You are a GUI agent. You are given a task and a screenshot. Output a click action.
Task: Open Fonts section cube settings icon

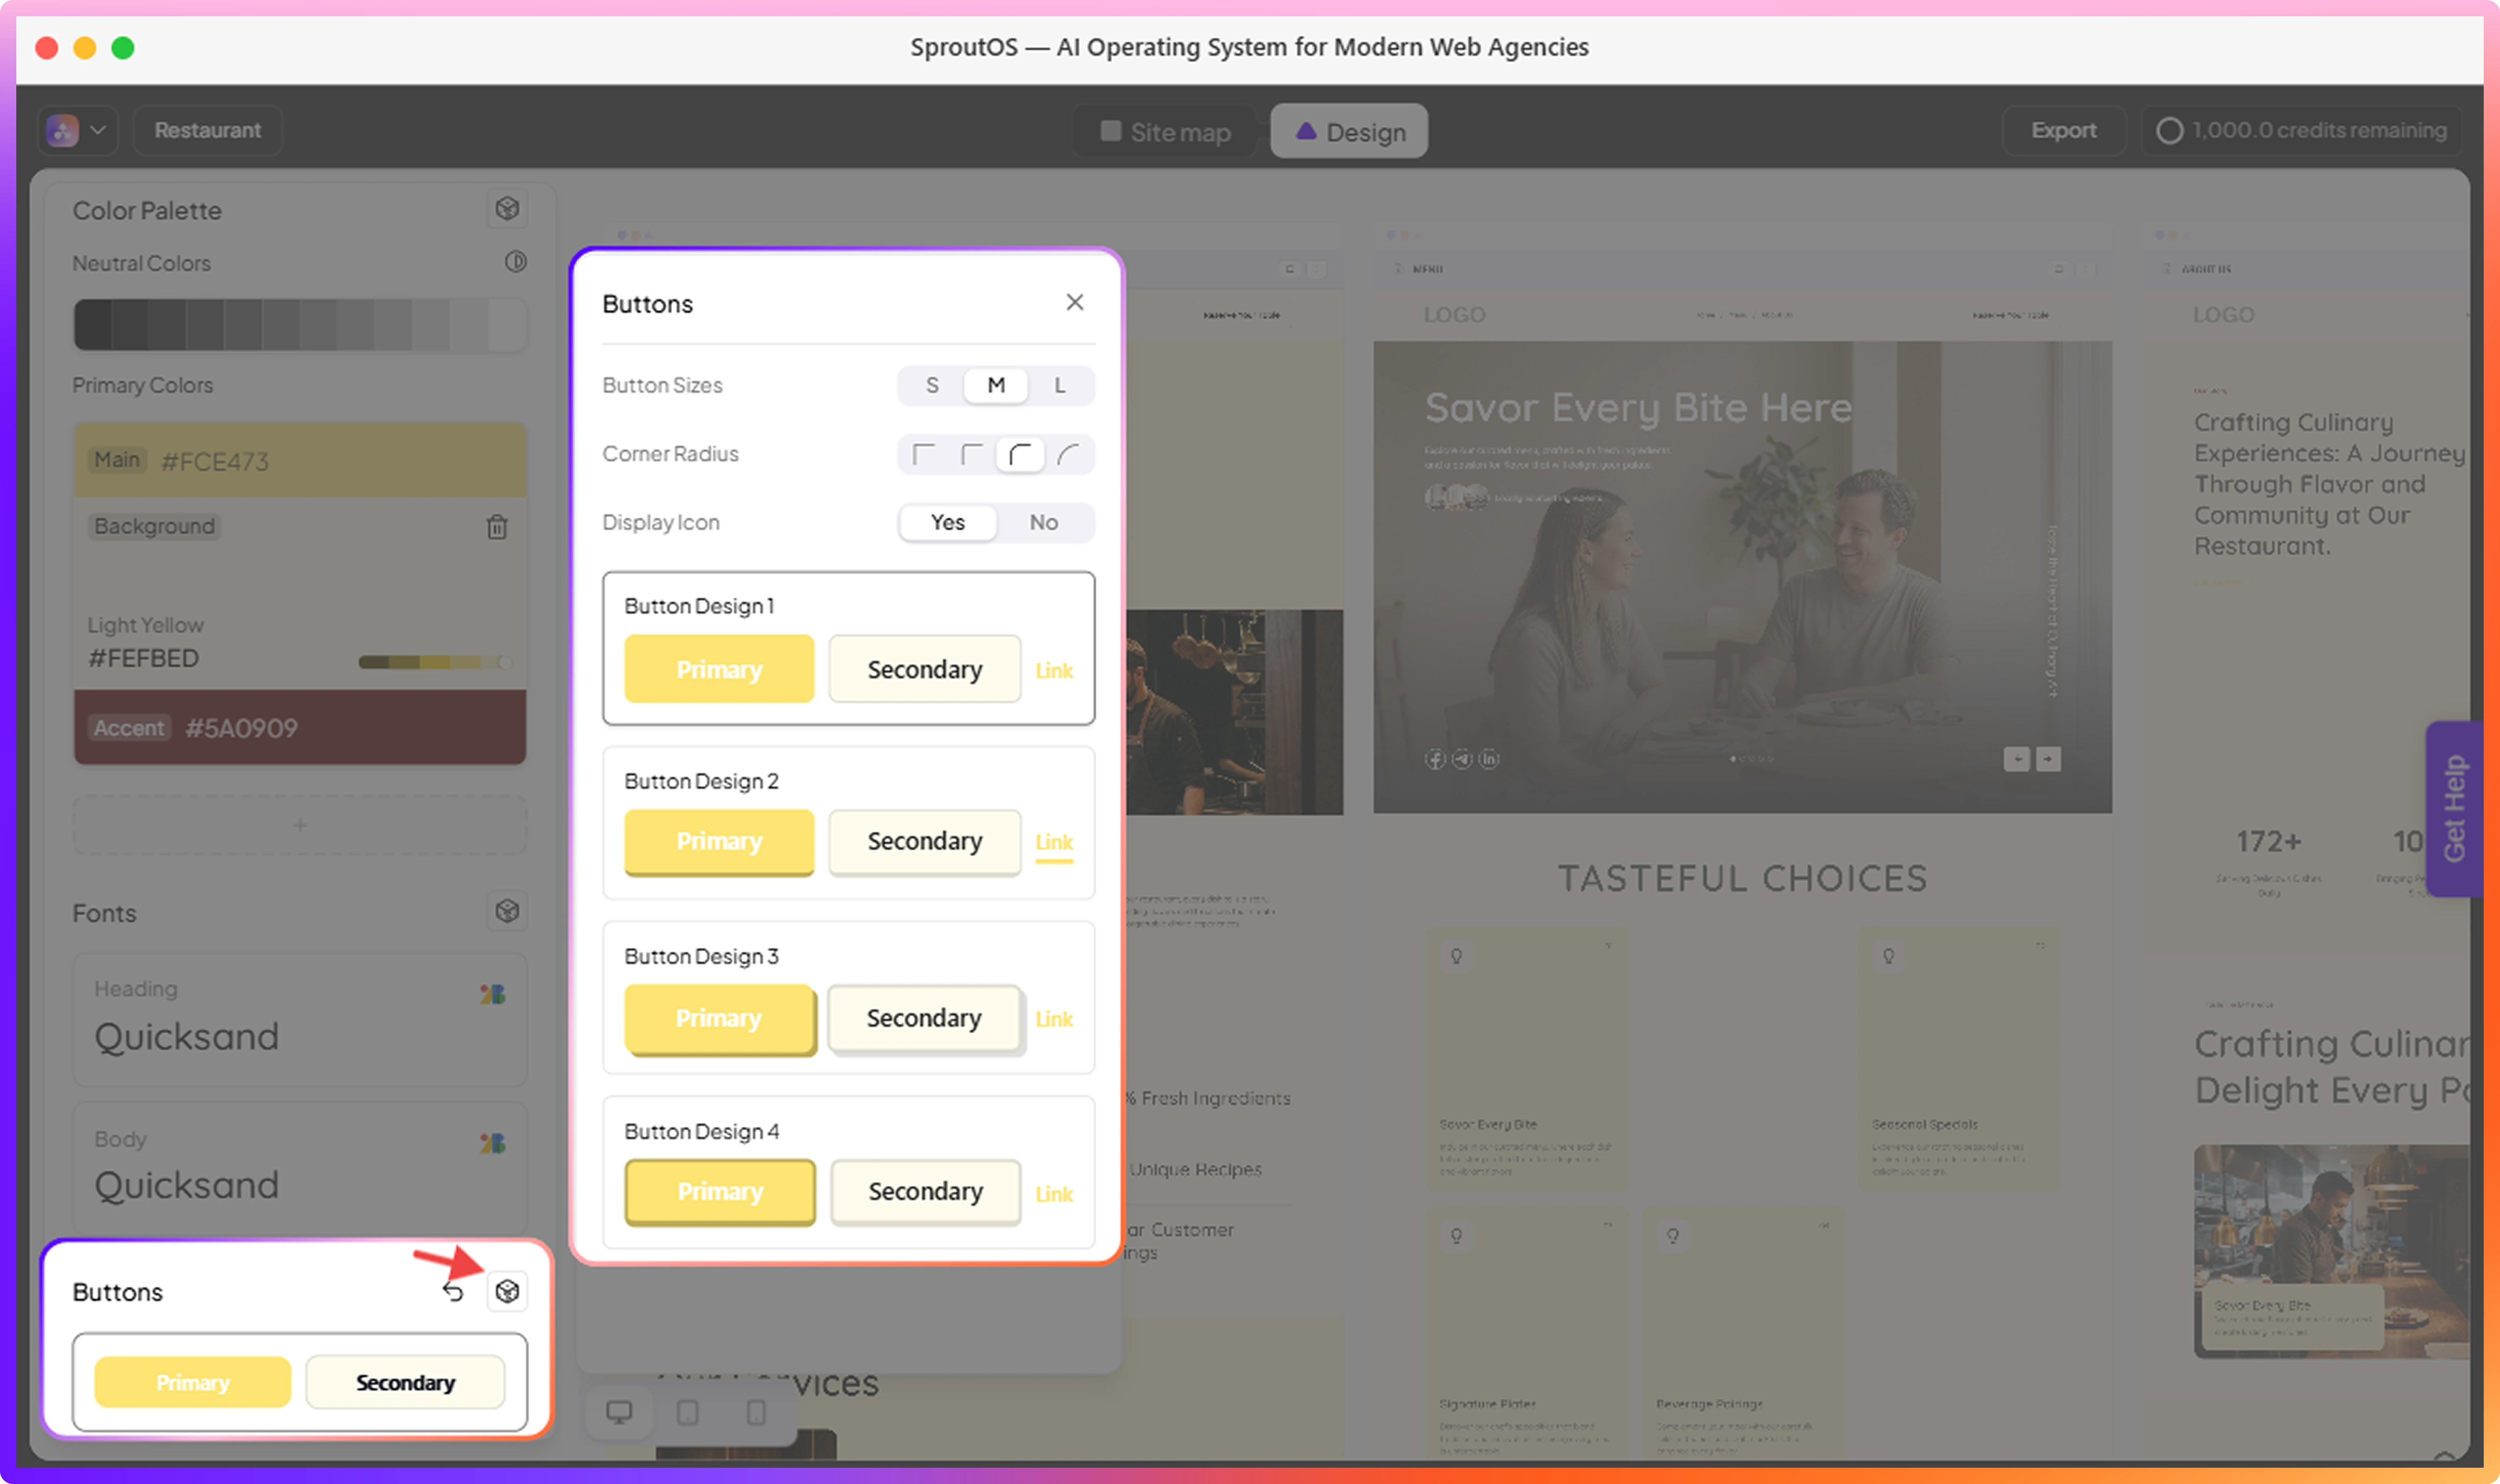507,911
